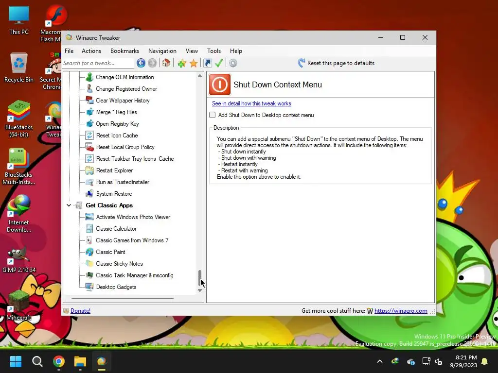
Task: Open the Help menu
Action: 236,51
